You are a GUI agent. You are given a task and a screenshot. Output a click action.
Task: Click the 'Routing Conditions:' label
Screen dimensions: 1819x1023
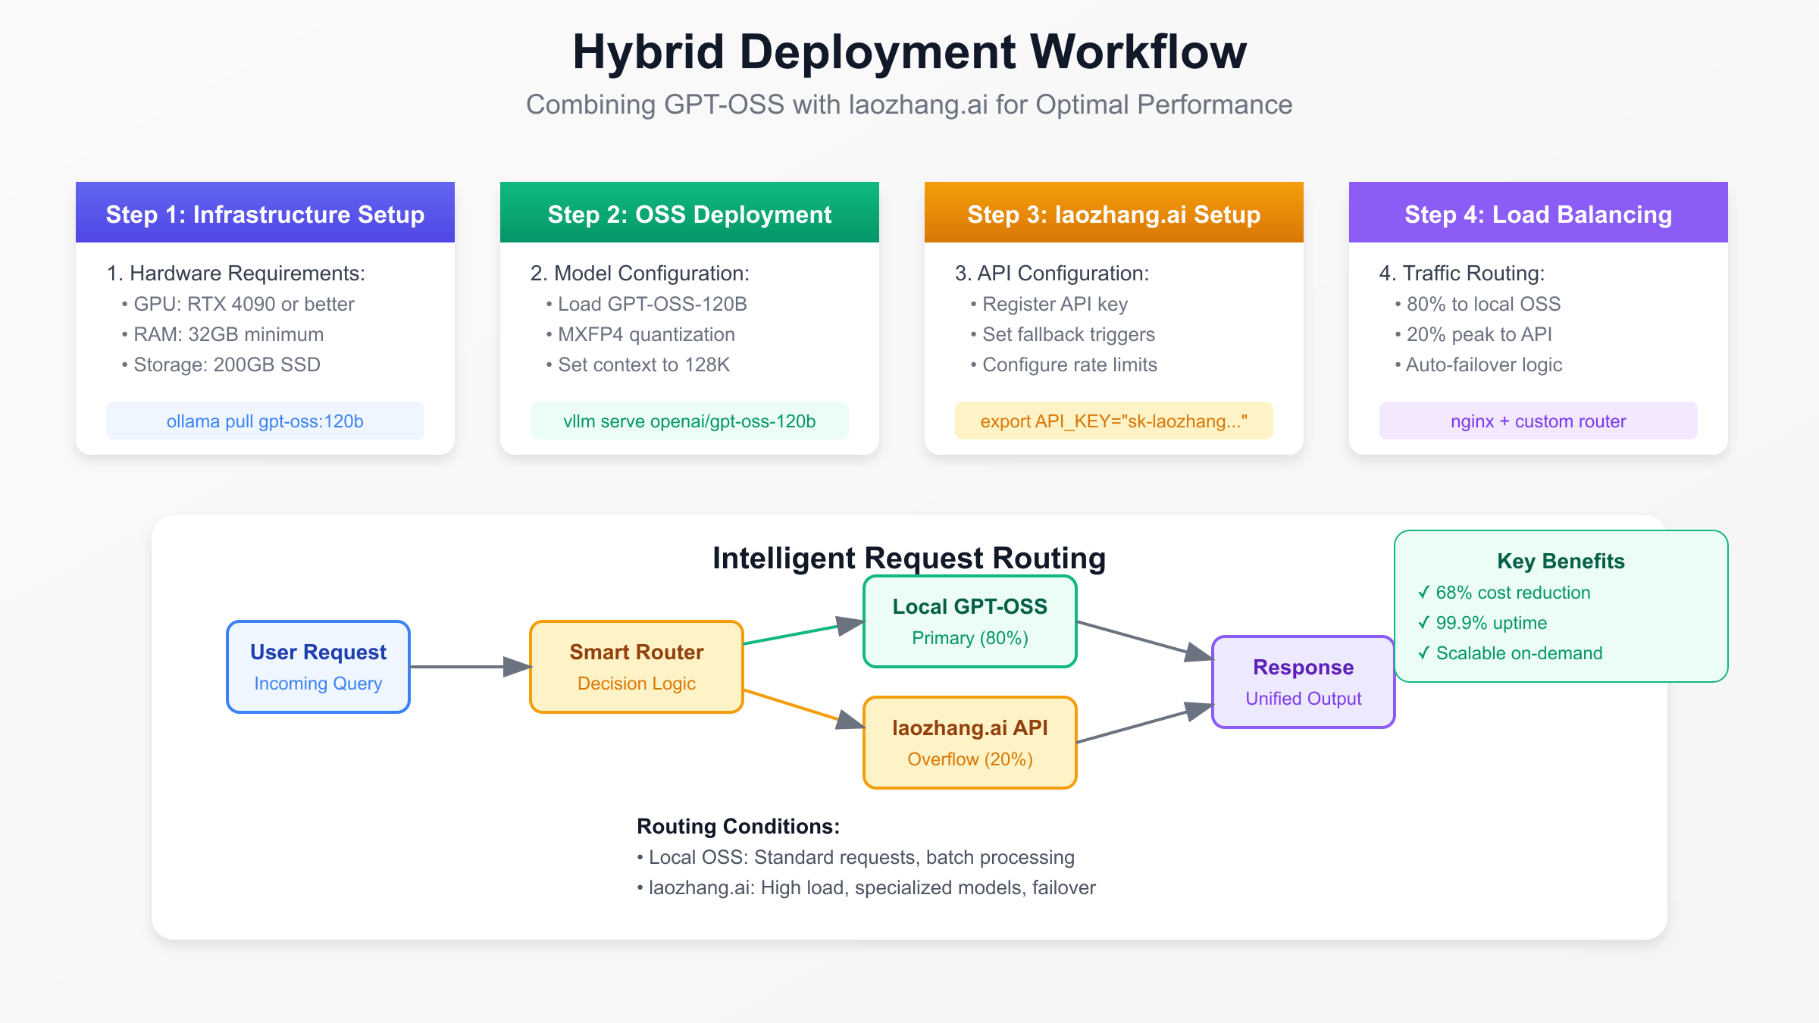[738, 827]
